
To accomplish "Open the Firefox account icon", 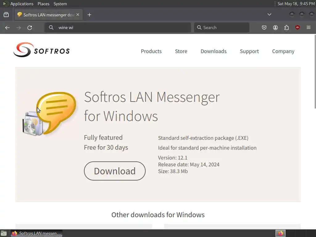I will point(275,27).
